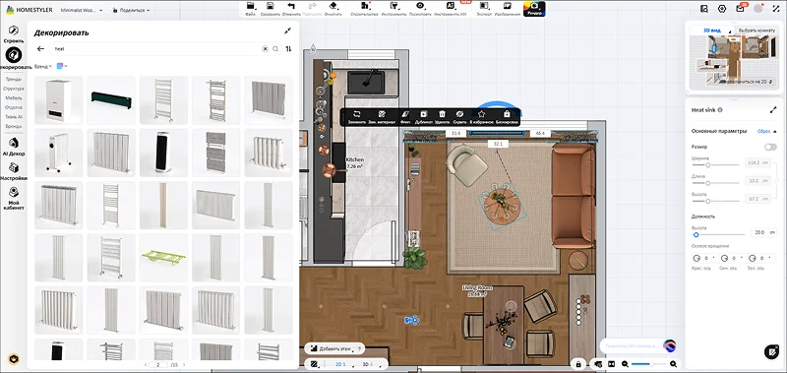Click the Undo (Отменить) arrow icon
787x373 pixels.
pos(291,6)
